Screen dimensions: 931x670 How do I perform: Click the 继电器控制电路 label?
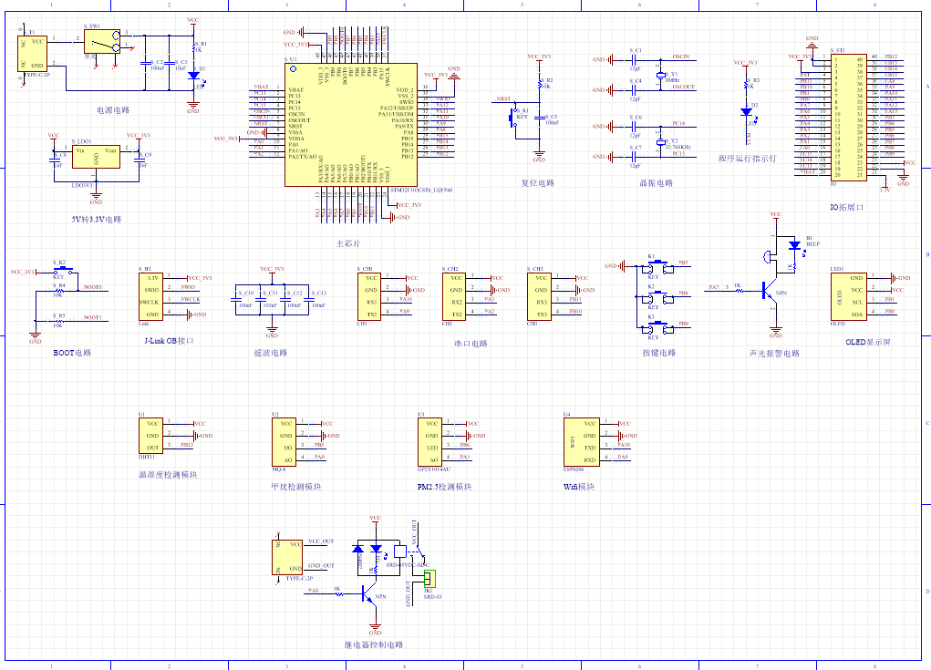tap(374, 644)
